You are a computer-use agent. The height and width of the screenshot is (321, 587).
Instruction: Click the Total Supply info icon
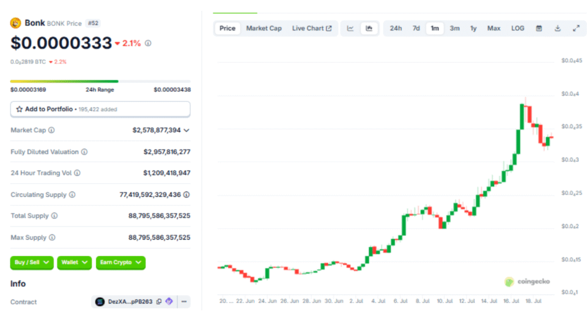tap(54, 216)
